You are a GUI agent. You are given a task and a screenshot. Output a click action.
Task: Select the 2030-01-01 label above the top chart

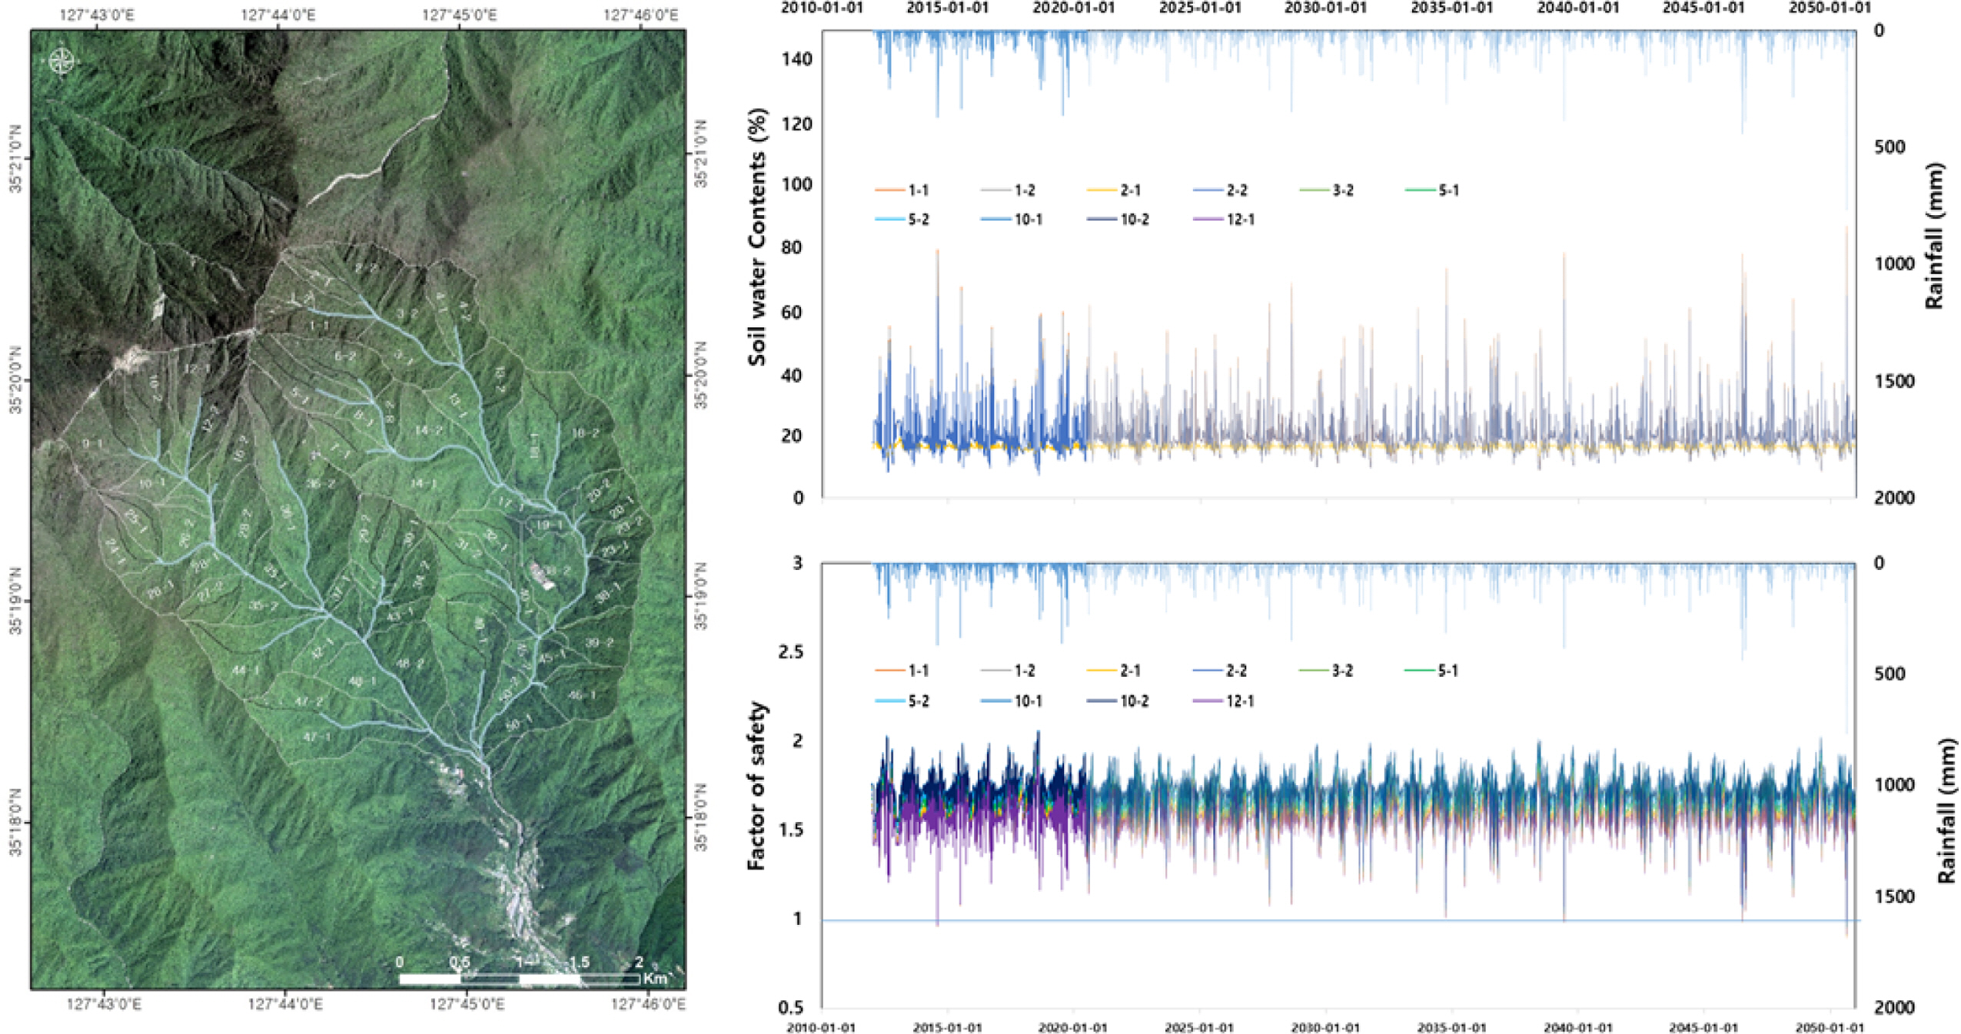(1325, 8)
